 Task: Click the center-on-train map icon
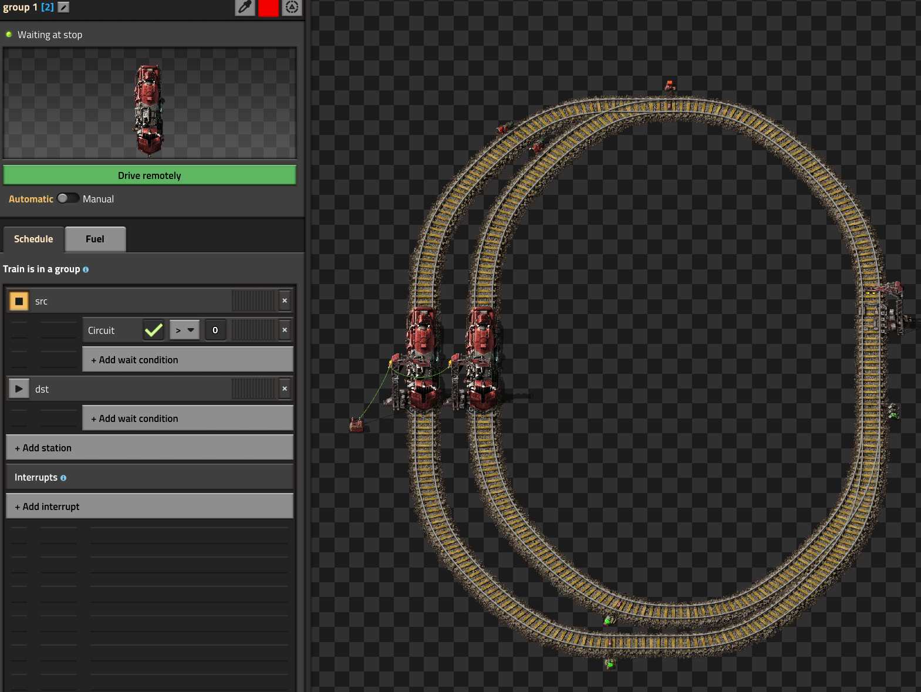(292, 8)
